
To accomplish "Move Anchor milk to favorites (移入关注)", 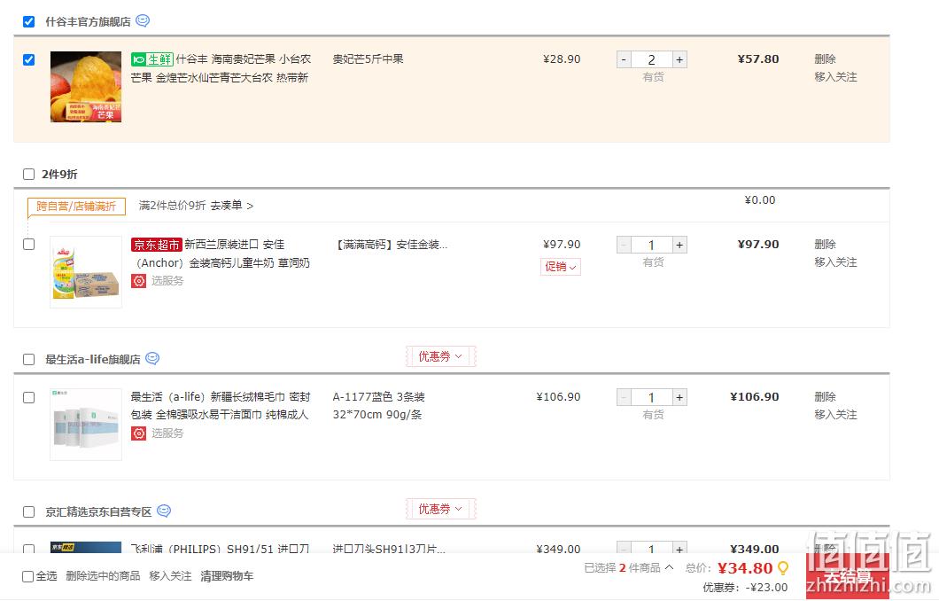I will click(x=835, y=261).
